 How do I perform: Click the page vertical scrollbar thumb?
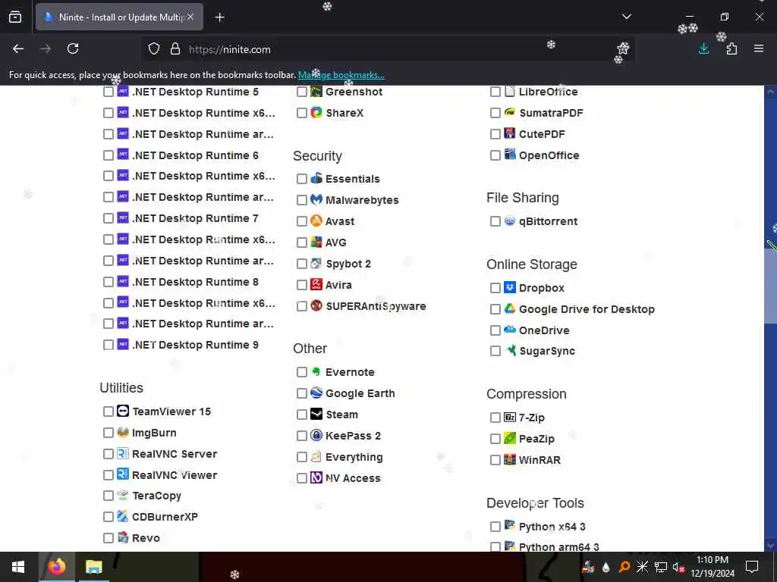pyautogui.click(x=770, y=285)
